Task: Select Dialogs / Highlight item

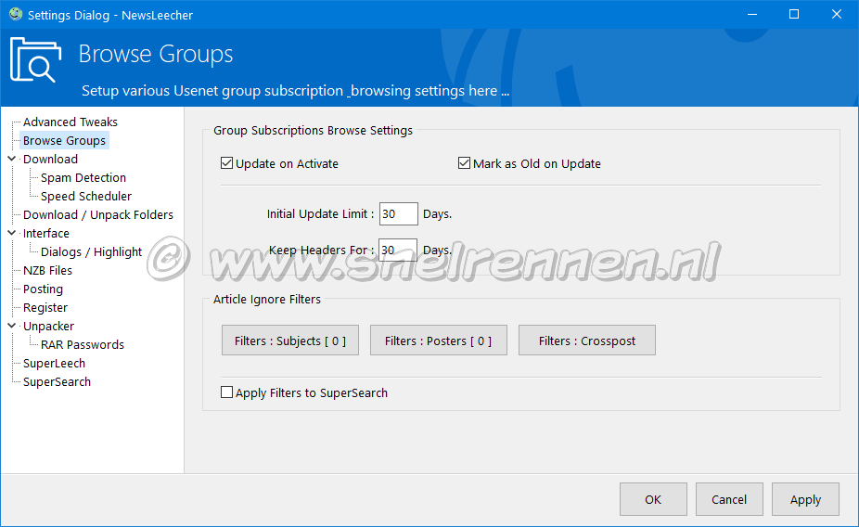Action: (91, 252)
